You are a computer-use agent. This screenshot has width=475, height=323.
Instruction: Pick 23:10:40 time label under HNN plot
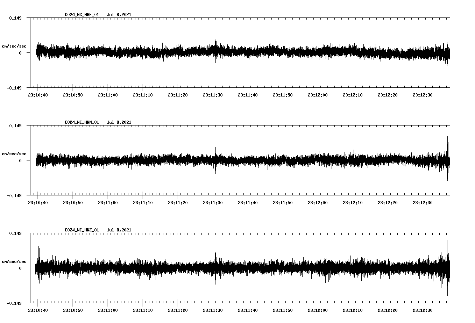click(x=38, y=203)
